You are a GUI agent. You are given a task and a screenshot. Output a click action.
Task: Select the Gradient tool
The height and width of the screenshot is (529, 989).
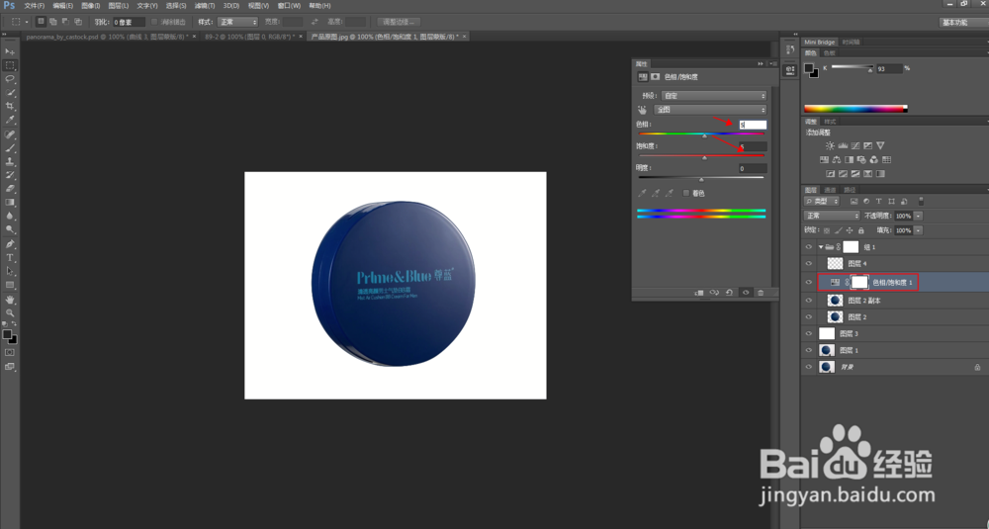click(10, 203)
